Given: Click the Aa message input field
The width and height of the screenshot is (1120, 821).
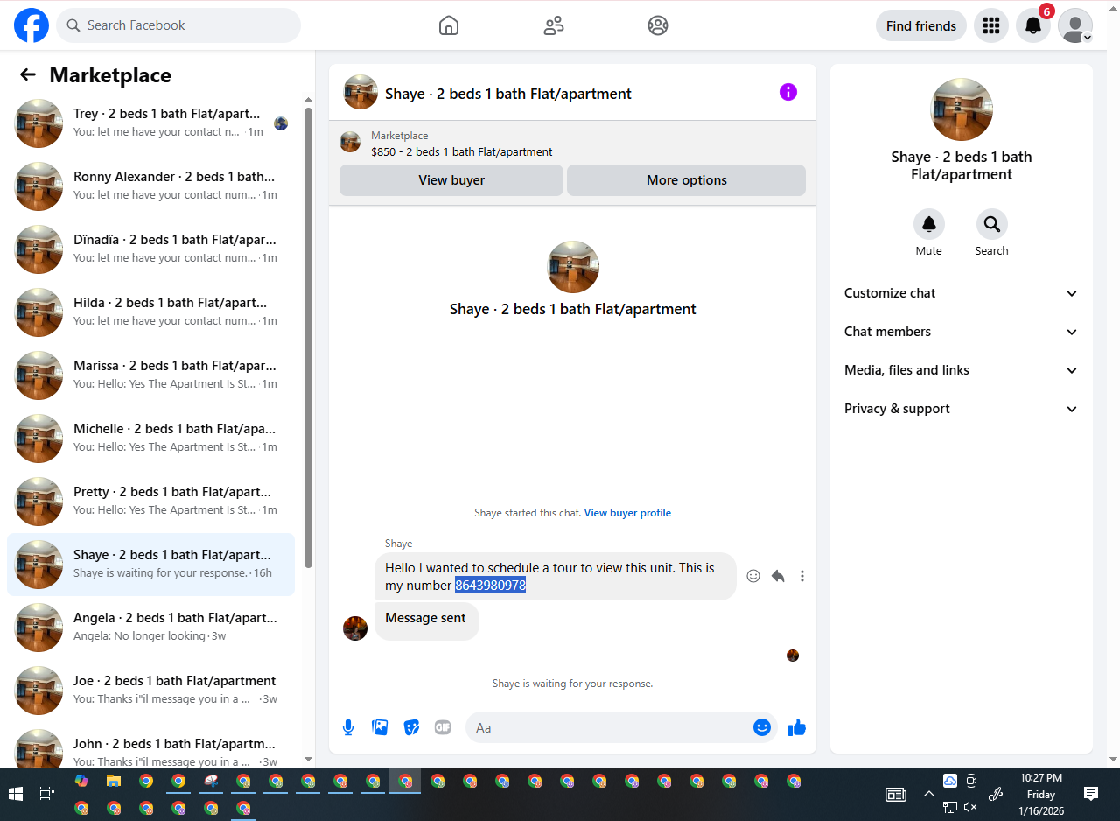Looking at the screenshot, I should point(608,727).
